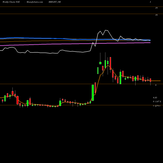Click the "Weekly Charts NSE" title text
This screenshot has height=163, width=163.
[11, 2]
